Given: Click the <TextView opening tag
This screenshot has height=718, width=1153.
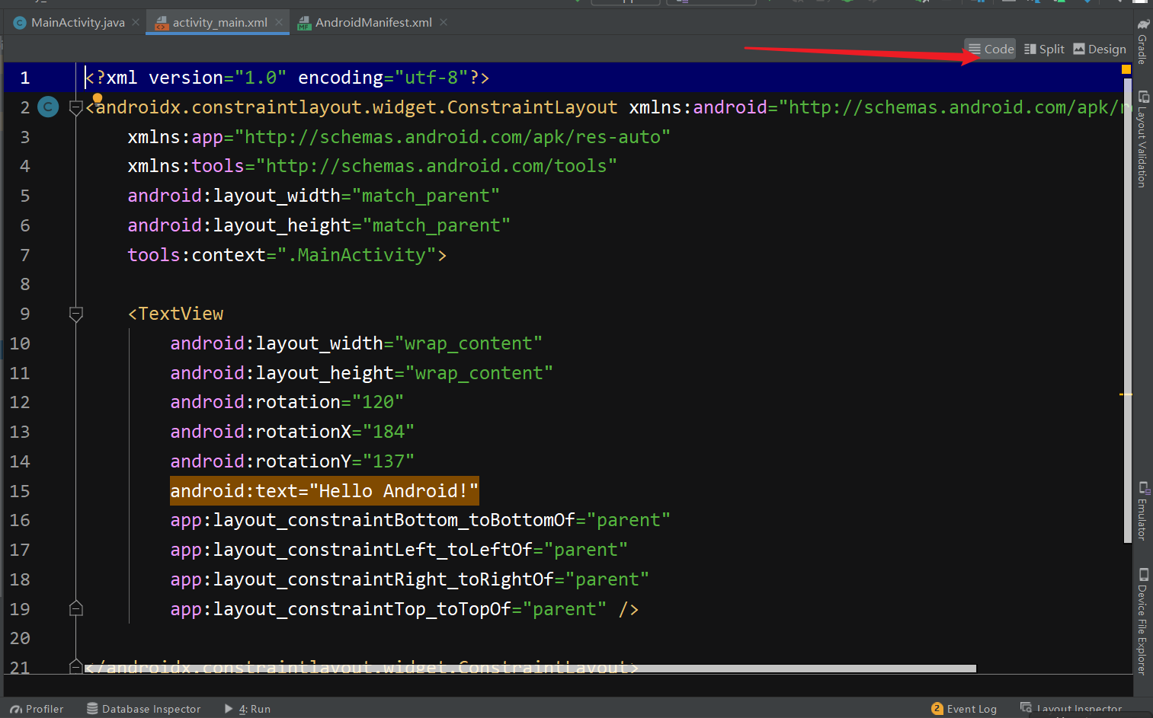Looking at the screenshot, I should [176, 314].
